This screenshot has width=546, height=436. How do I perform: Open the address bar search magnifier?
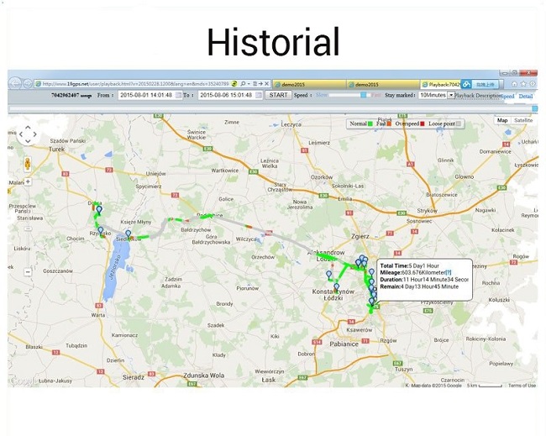tap(243, 84)
